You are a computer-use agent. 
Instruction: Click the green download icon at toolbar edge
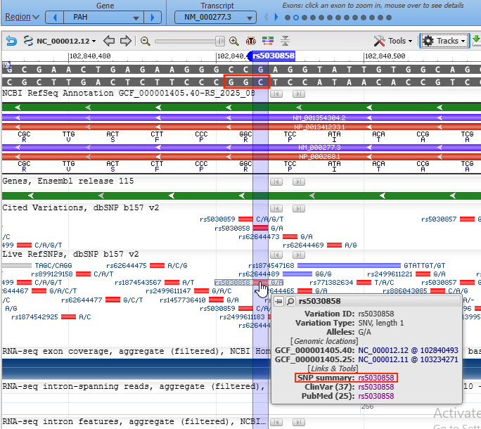(476, 41)
